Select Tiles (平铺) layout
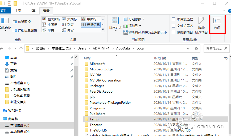The image size is (231, 136). tap(48, 30)
